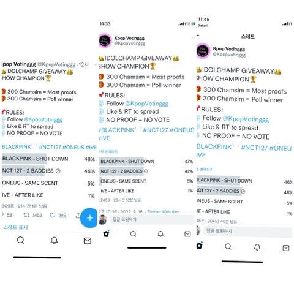Image resolution: width=294 pixels, height=294 pixels.
Task: Open search in middle screenshot's bottom bar
Action: click(x=134, y=234)
